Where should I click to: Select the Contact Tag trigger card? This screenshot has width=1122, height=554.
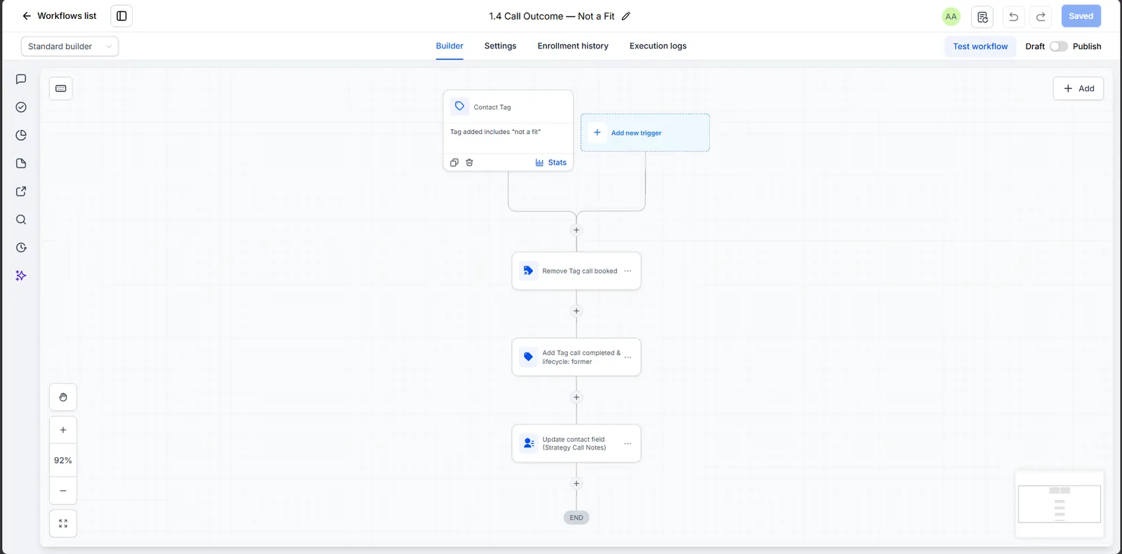click(x=508, y=130)
